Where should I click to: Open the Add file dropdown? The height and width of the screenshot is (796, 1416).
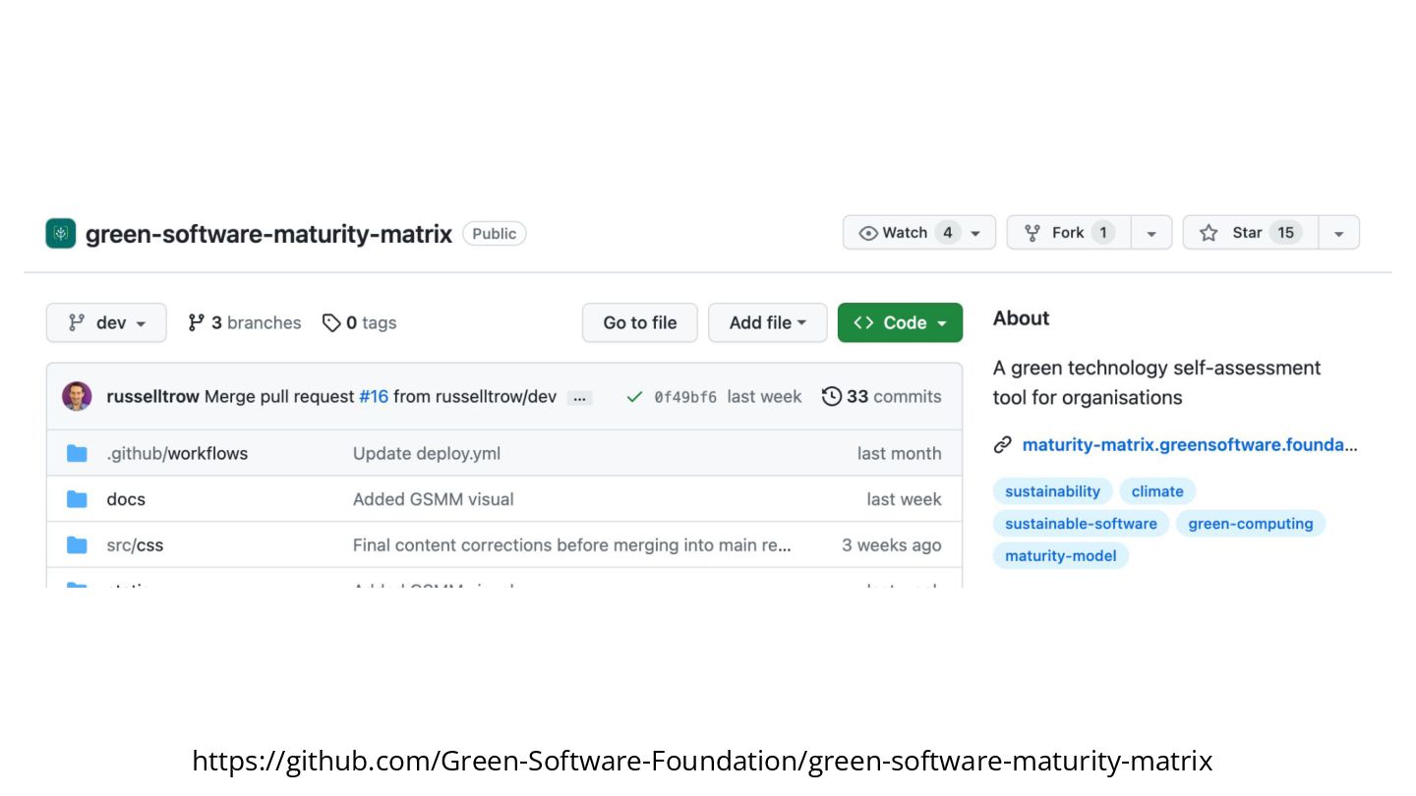coord(767,322)
